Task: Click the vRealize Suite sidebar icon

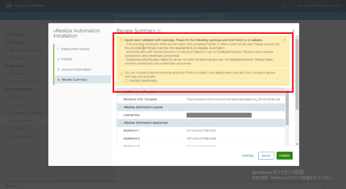Action: 11,121
